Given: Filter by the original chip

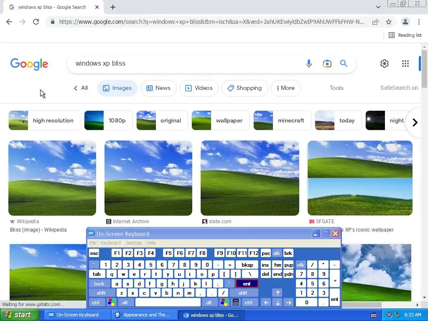Looking at the screenshot, I should 162,121.
